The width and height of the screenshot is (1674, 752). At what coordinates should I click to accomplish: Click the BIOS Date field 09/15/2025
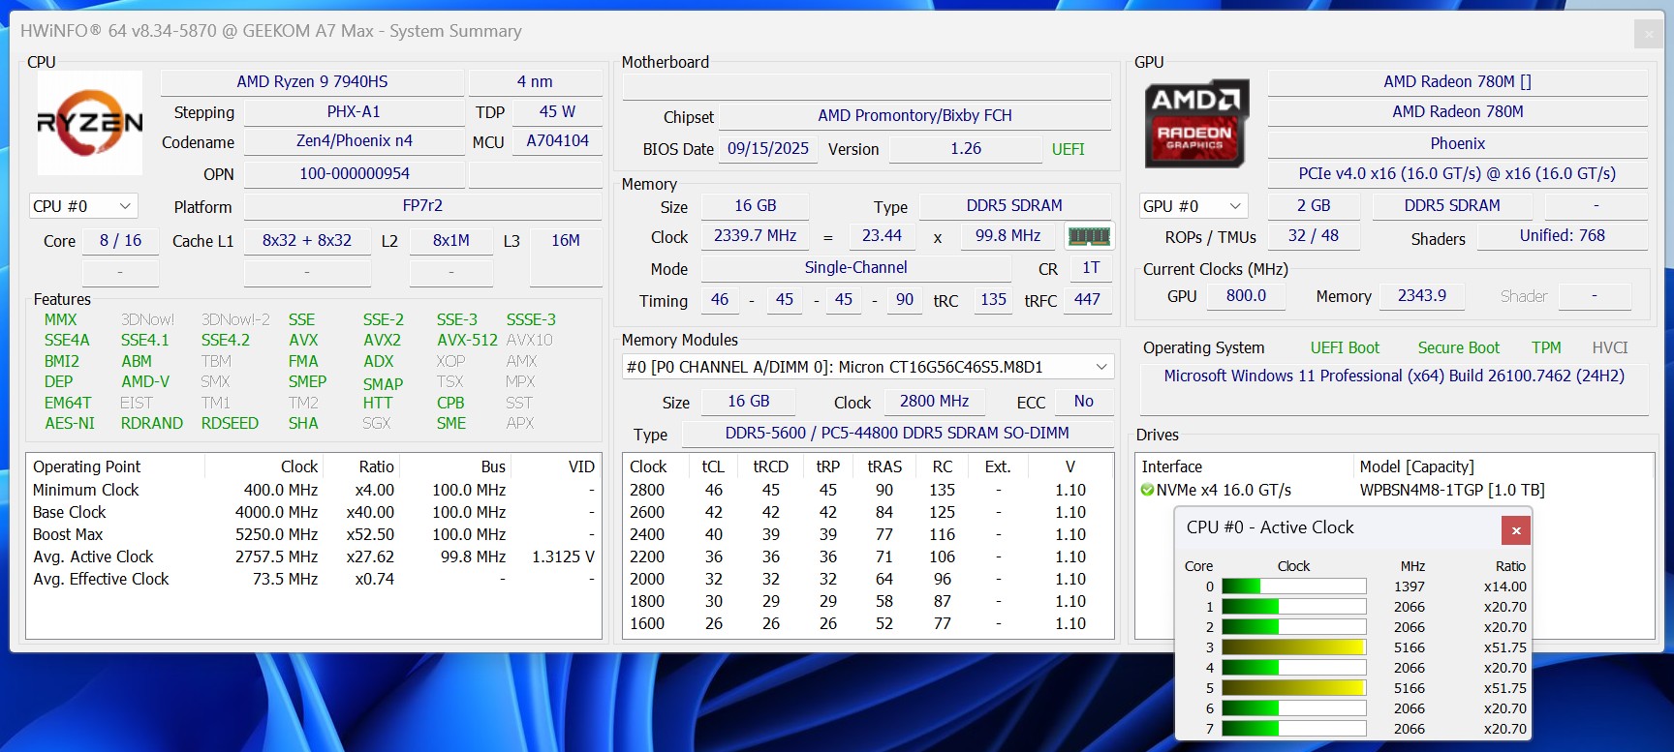pyautogui.click(x=767, y=149)
